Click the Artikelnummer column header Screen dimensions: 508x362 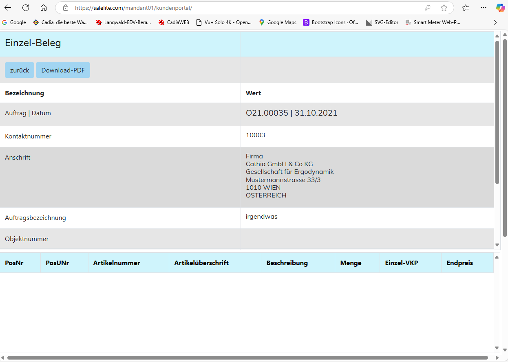pos(117,263)
